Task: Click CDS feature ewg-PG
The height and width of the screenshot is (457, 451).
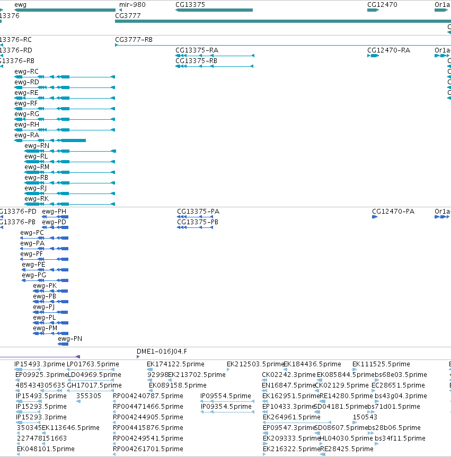Action: click(45, 280)
